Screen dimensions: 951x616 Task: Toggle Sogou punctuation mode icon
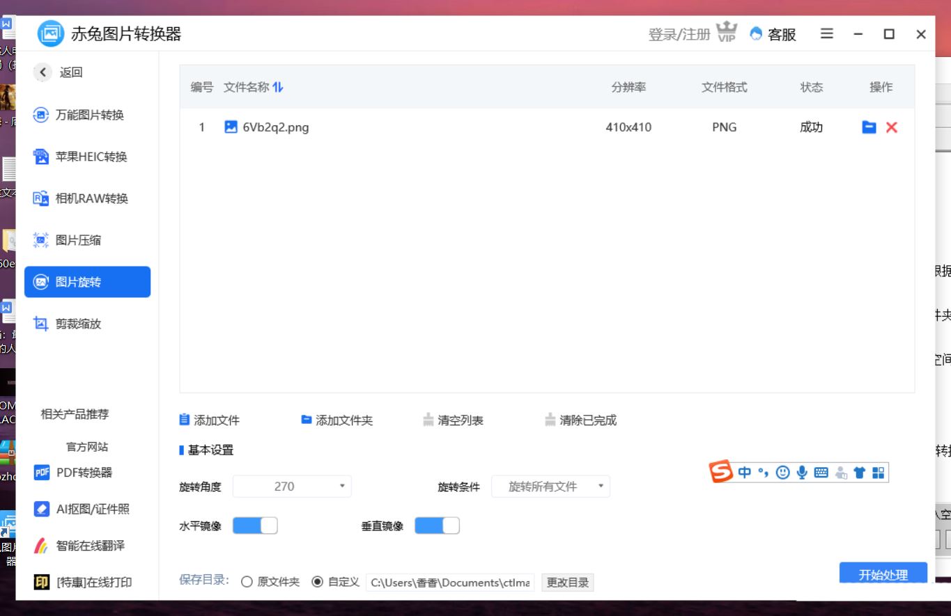[x=764, y=473]
